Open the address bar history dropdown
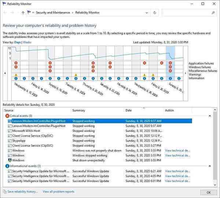 click(x=147, y=12)
